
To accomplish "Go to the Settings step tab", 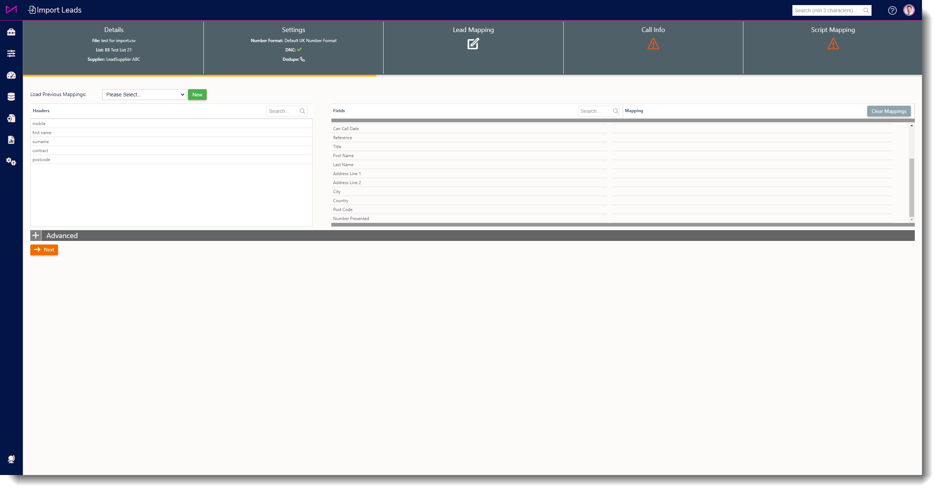I will (293, 30).
